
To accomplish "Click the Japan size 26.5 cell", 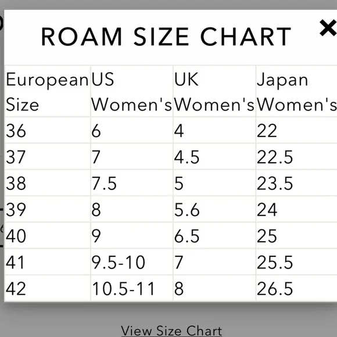I will point(296,288).
